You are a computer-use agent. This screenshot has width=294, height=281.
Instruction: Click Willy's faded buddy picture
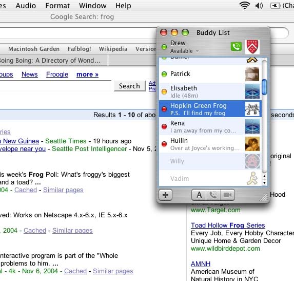tap(252, 161)
